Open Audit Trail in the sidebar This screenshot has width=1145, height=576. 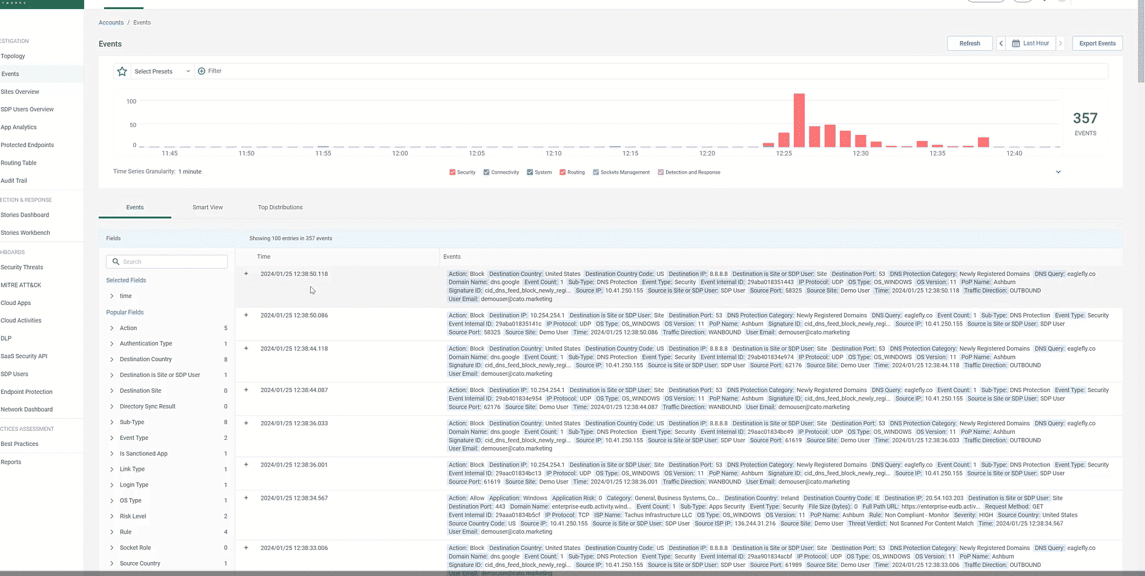[x=14, y=181]
